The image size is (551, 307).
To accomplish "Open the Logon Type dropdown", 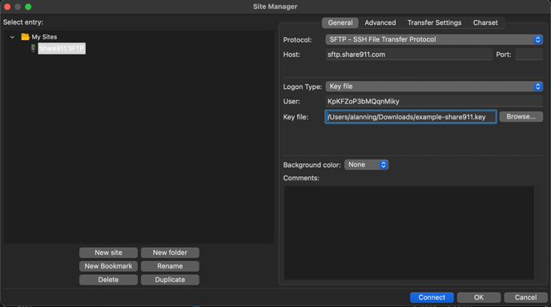I will [x=434, y=87].
